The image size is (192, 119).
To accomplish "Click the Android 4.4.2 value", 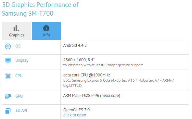I will pos(75,46).
